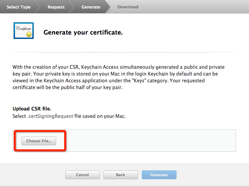Select the Generate step in the breadcrumb

[91, 7]
